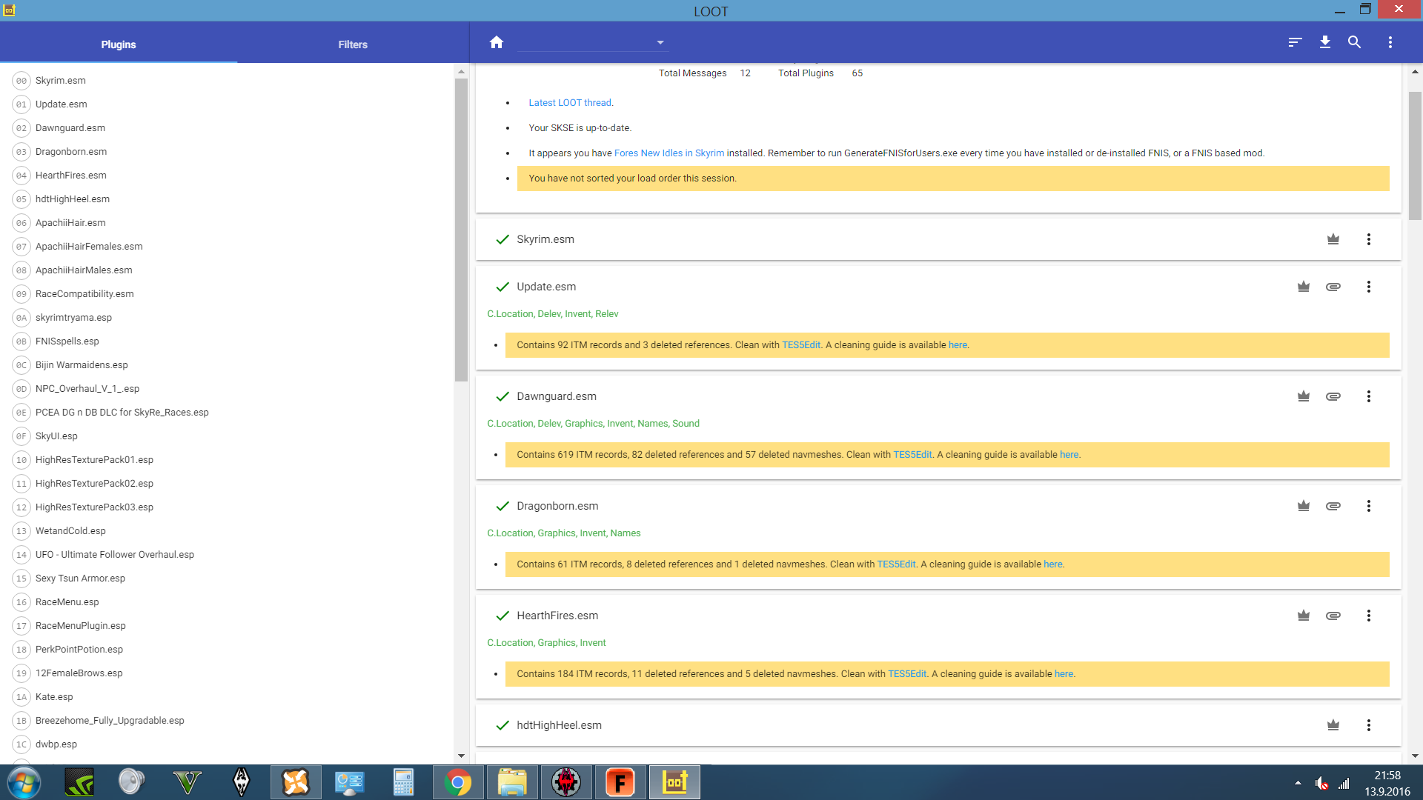Select dwbp.esp in the plugin list
The image size is (1423, 800).
(x=227, y=744)
